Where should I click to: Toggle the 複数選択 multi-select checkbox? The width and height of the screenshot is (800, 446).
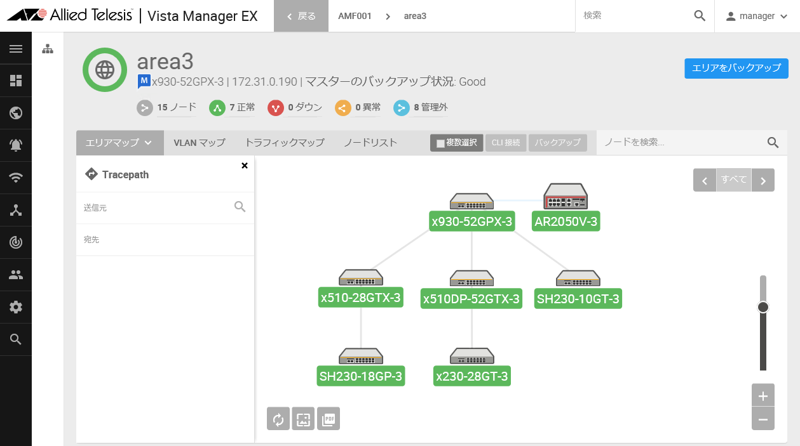pyautogui.click(x=440, y=143)
